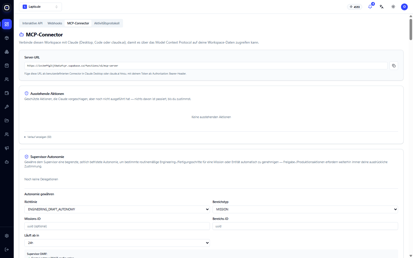Viewport: 413px width, 258px height.
Task: Click the 'Ausstehende Aktionen' heading
Action: pos(47,94)
